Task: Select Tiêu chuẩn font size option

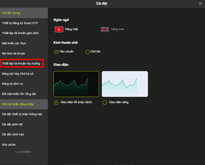Action: pos(56,52)
